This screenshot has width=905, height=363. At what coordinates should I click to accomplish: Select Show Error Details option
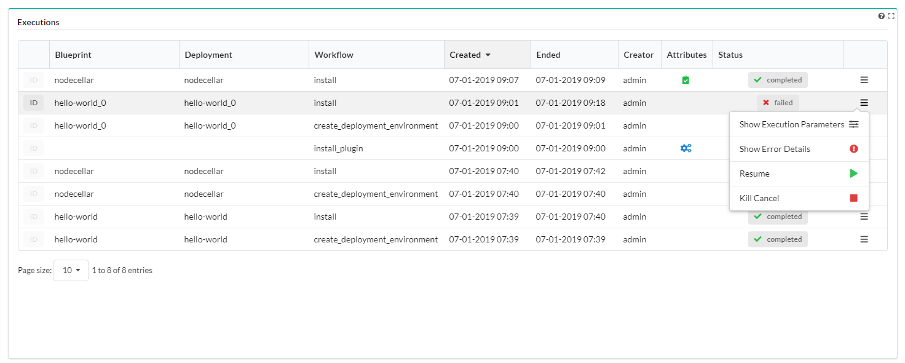[x=799, y=149]
